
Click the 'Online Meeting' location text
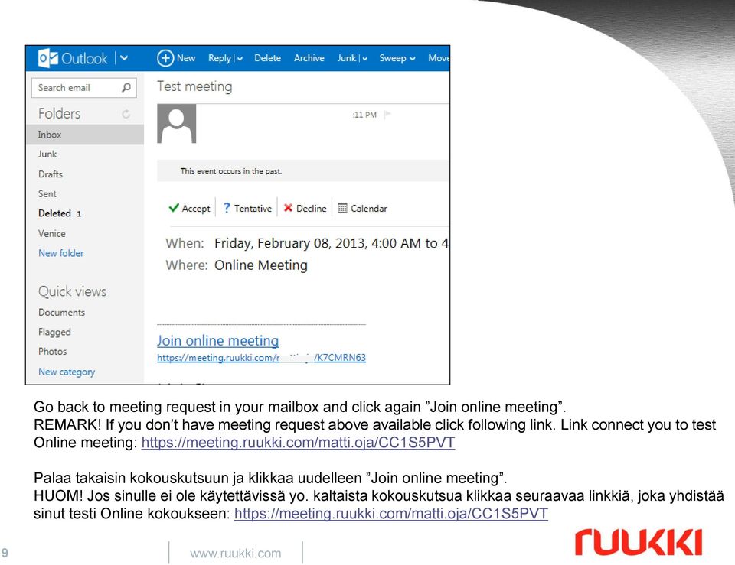coord(261,265)
